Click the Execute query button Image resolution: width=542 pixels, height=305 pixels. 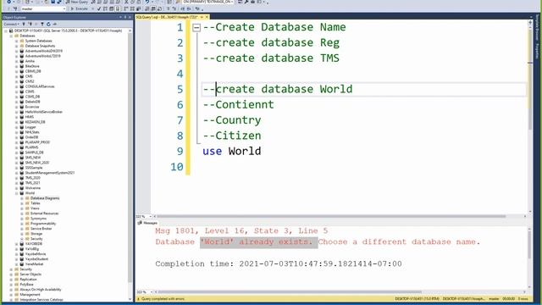pos(79,8)
